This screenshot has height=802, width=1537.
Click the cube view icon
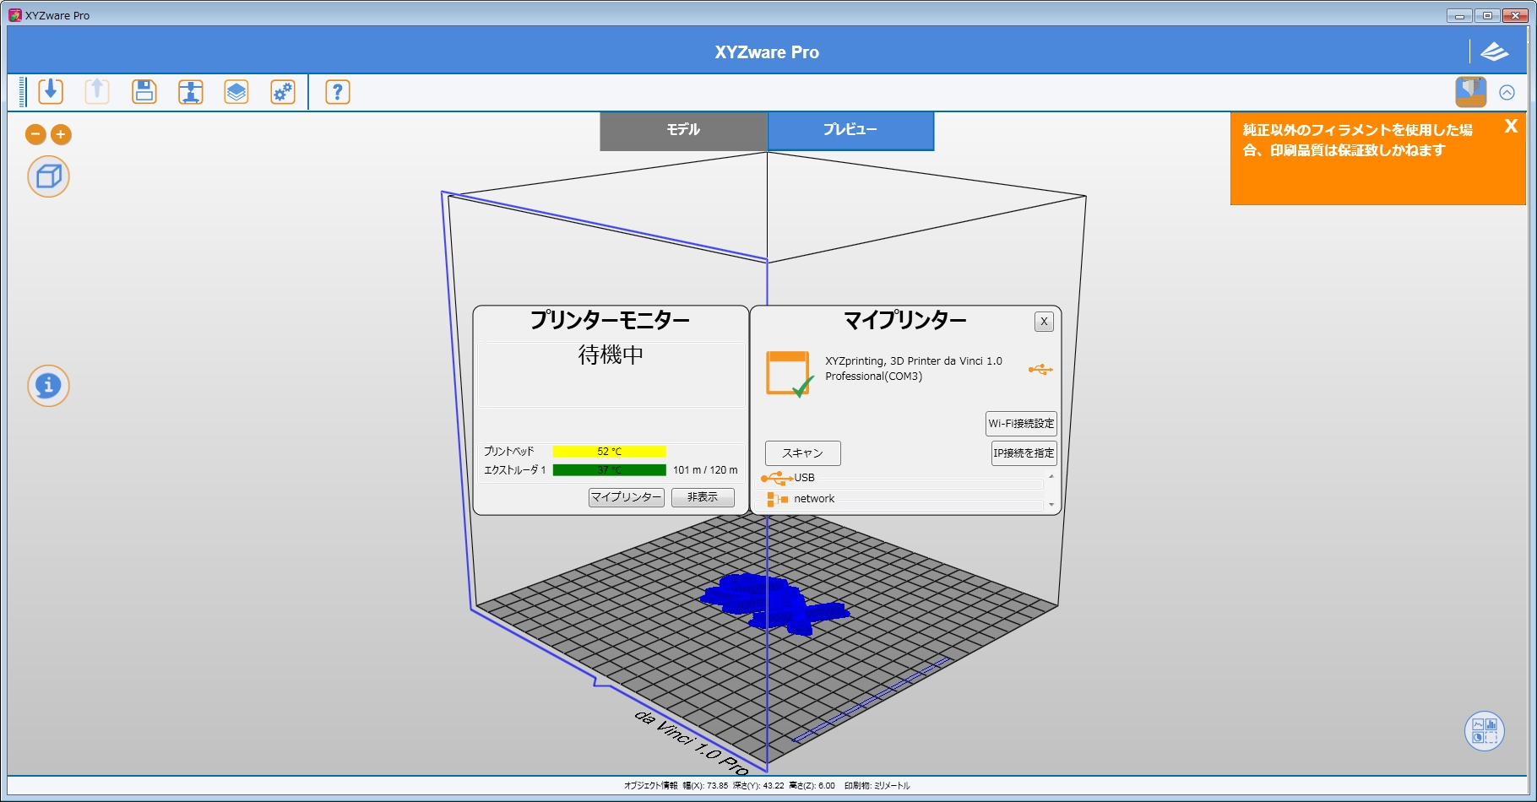pyautogui.click(x=49, y=176)
